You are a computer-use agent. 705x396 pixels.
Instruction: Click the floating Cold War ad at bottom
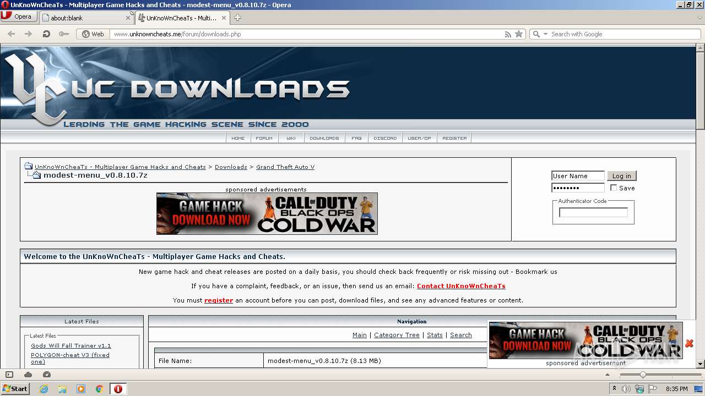tap(585, 340)
